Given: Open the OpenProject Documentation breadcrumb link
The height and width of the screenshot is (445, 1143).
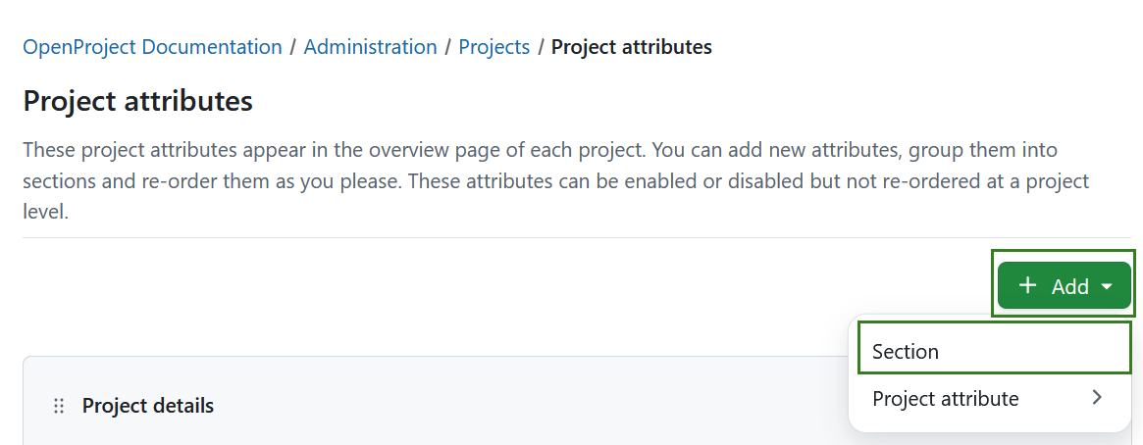Looking at the screenshot, I should 152,47.
